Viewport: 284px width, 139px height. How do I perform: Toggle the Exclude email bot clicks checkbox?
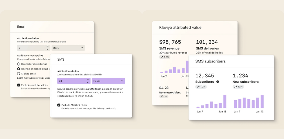click(x=18, y=85)
